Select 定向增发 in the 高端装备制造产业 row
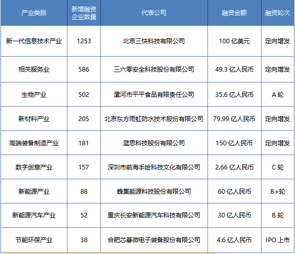 pos(277,143)
